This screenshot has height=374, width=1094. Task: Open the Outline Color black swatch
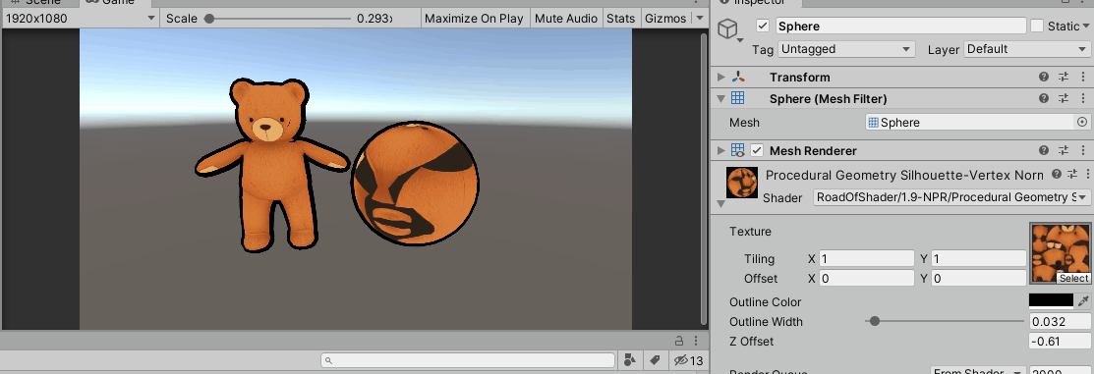click(1051, 300)
